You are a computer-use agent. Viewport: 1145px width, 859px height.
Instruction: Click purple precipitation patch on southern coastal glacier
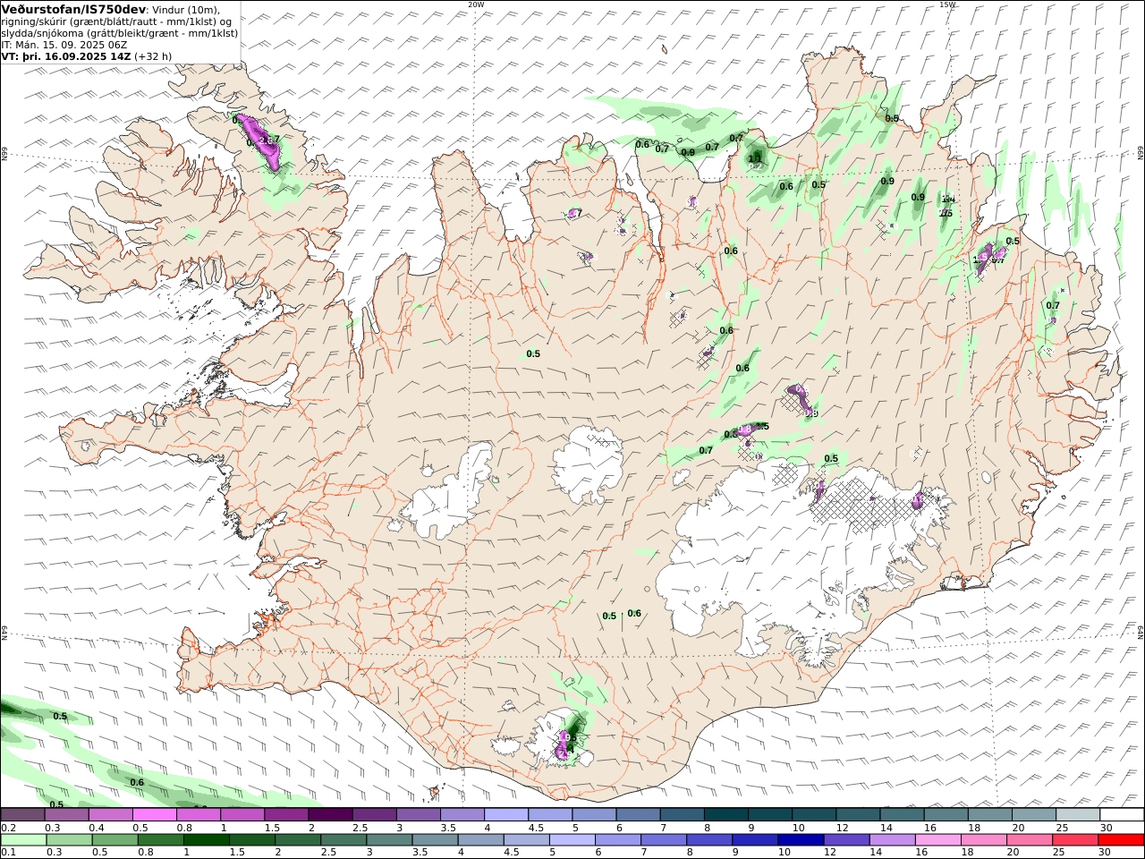(564, 744)
